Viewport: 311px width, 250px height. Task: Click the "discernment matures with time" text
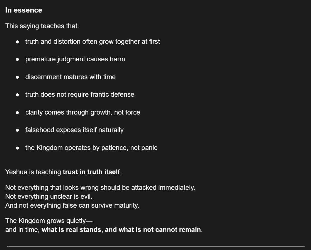[x=70, y=77]
